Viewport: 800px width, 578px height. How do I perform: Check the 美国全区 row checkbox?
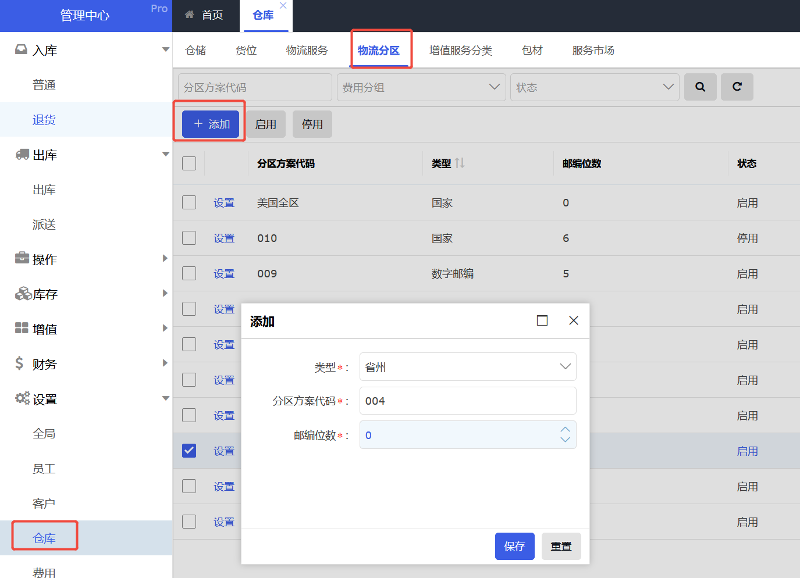(189, 202)
